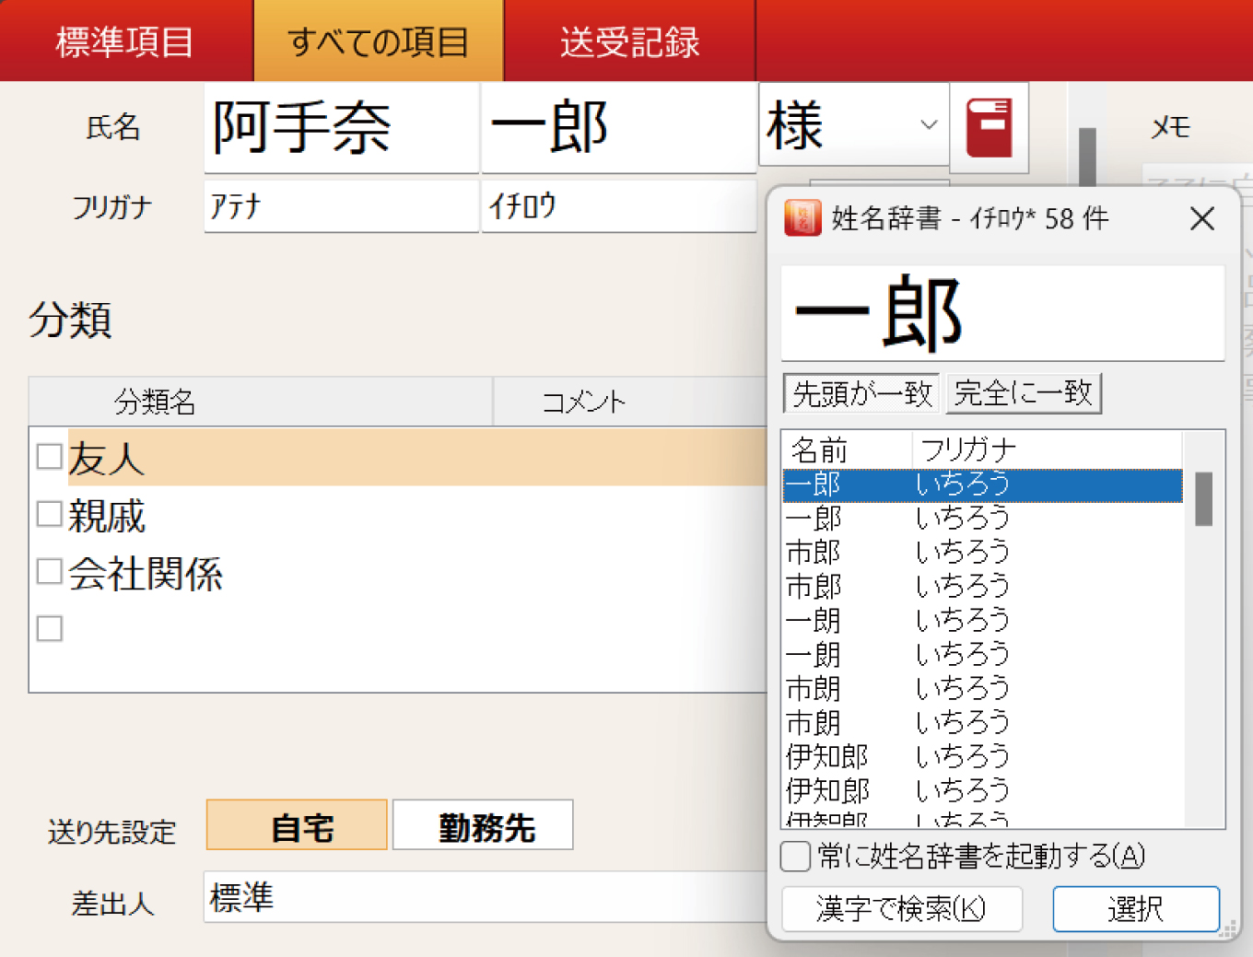The image size is (1253, 957).
Task: Switch to the 送受記録 tab
Action: click(x=629, y=40)
